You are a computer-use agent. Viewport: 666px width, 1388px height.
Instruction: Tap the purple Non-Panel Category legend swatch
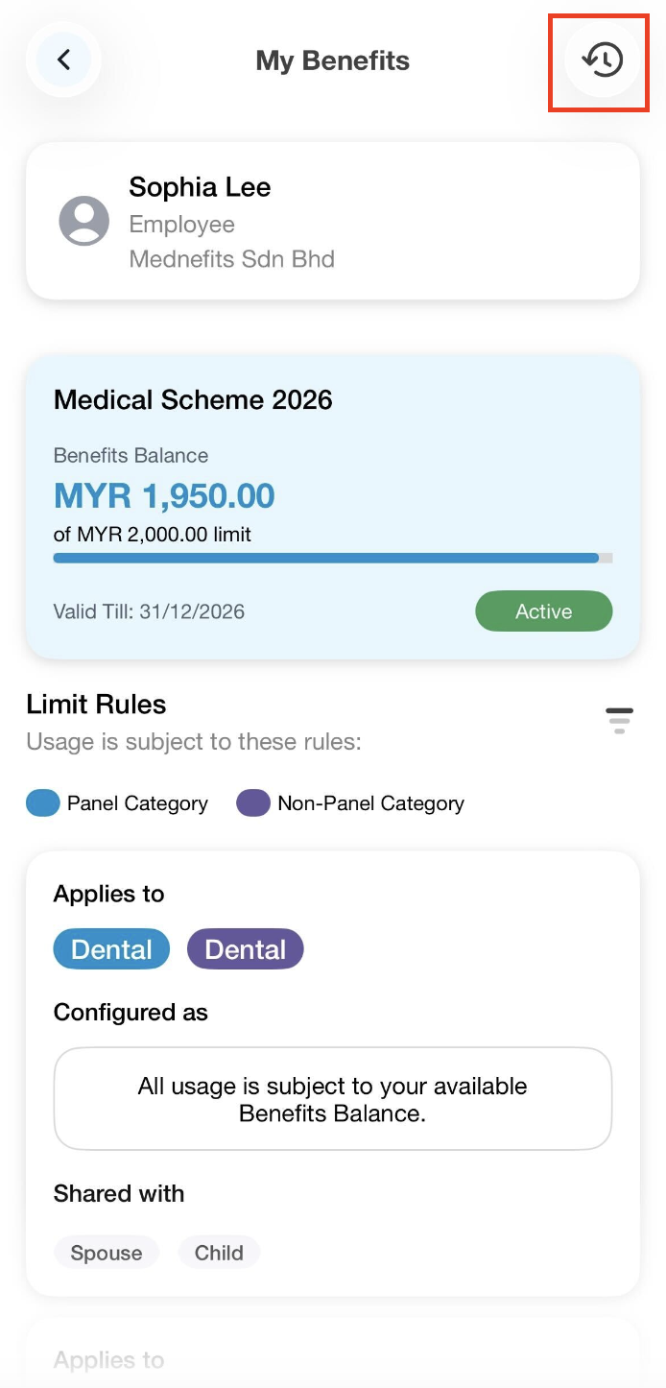253,803
